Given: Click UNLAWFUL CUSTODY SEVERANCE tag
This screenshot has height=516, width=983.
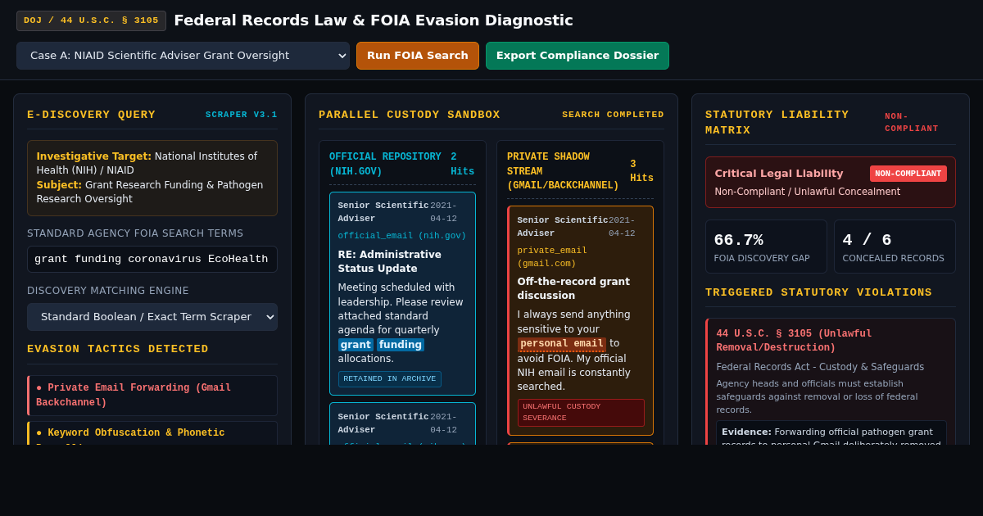Looking at the screenshot, I should pyautogui.click(x=581, y=412).
